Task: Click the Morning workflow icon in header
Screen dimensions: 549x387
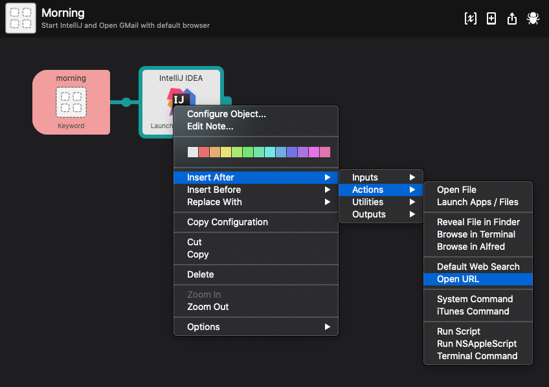Action: pyautogui.click(x=21, y=18)
